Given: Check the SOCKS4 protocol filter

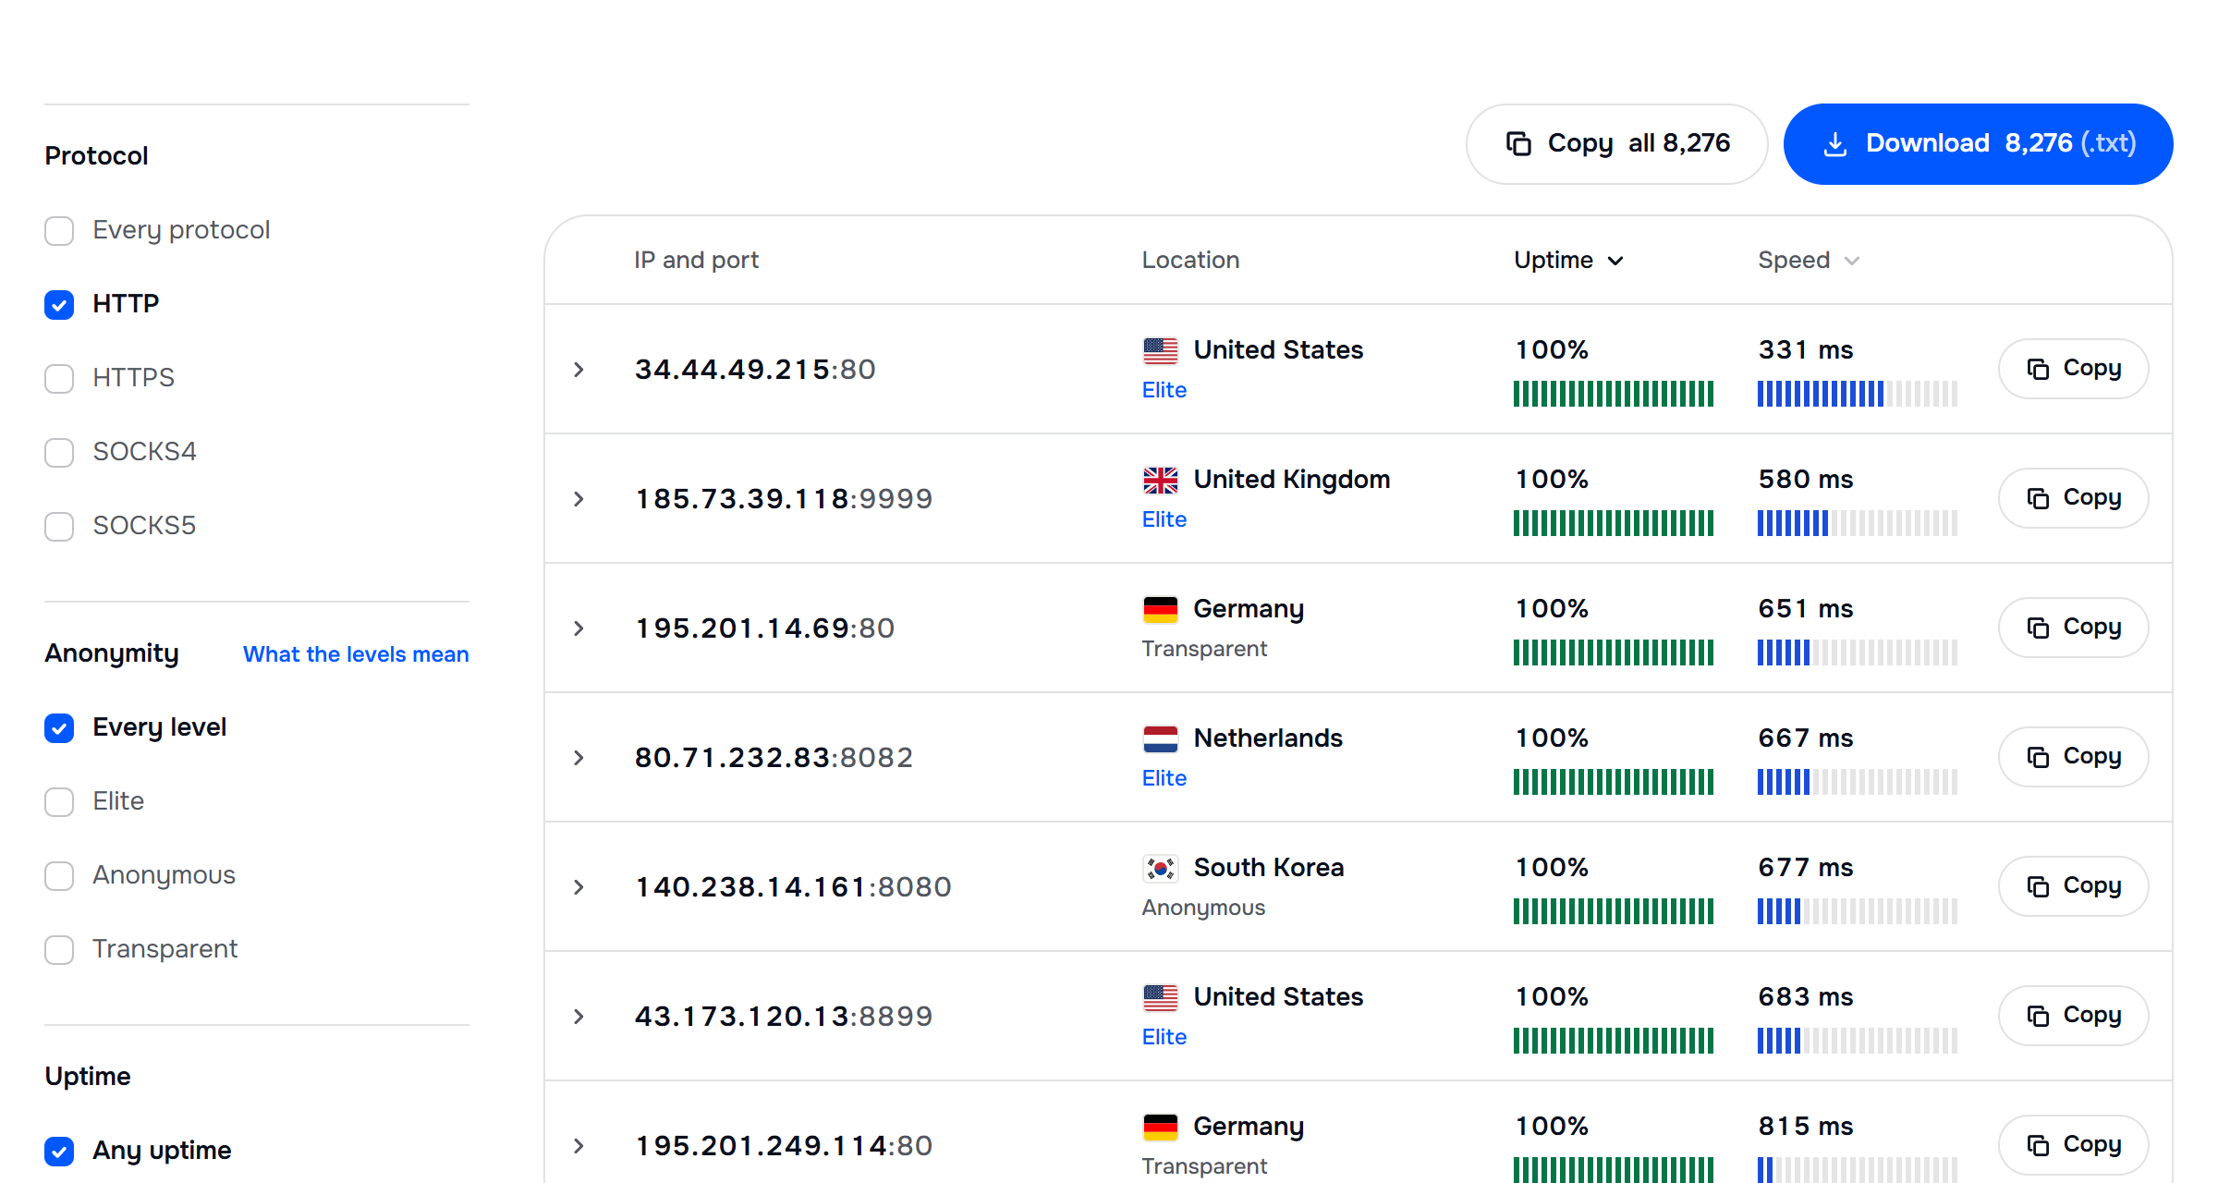Looking at the screenshot, I should point(59,452).
